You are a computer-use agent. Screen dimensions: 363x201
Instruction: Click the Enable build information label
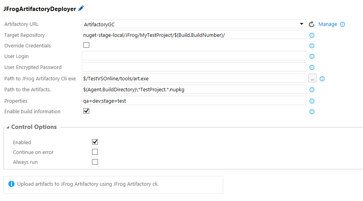33,111
